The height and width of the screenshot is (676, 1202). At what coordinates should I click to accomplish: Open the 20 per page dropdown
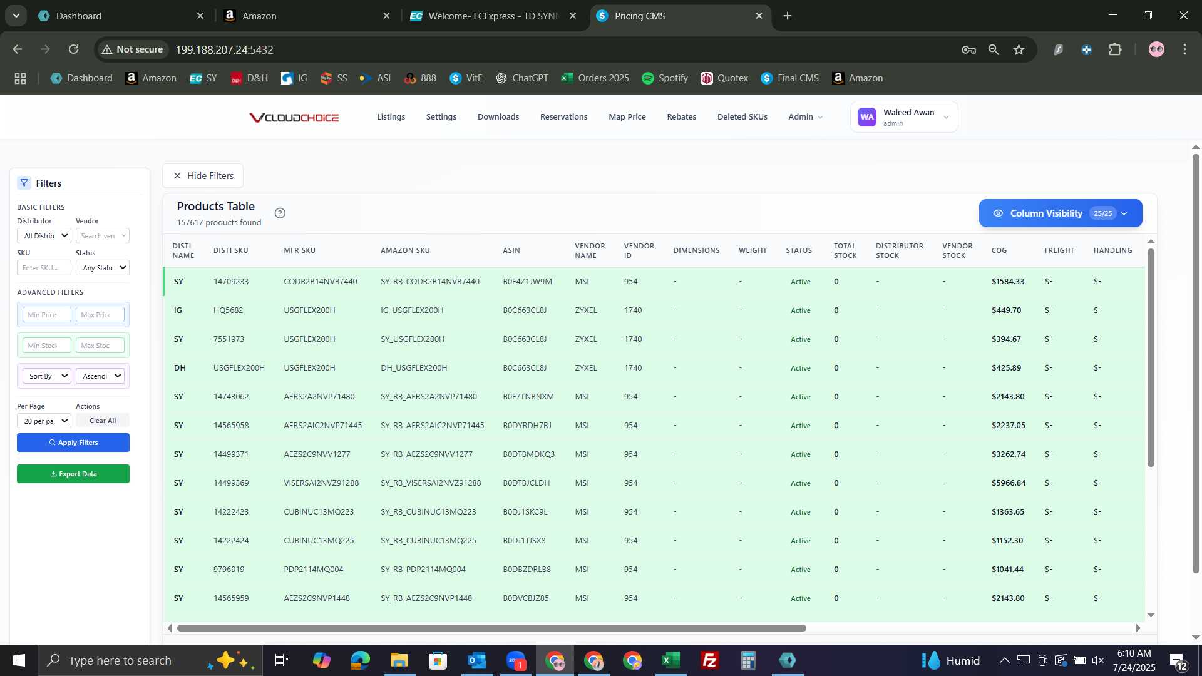click(44, 421)
